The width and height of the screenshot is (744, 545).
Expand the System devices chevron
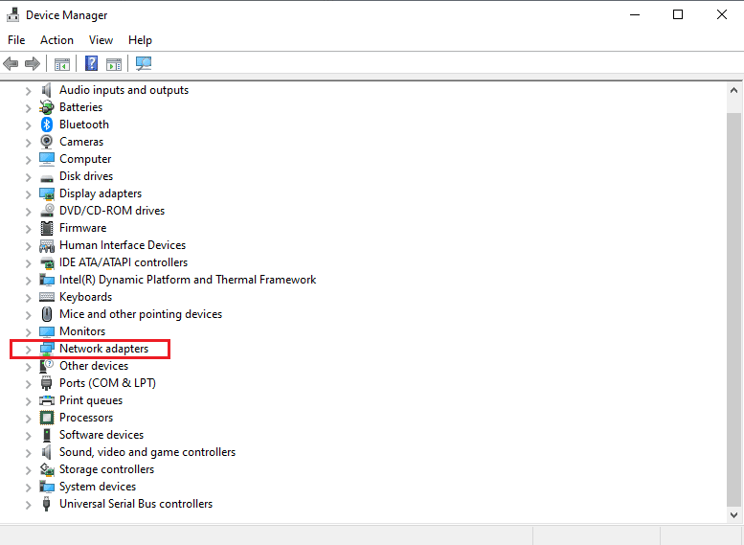tap(28, 488)
